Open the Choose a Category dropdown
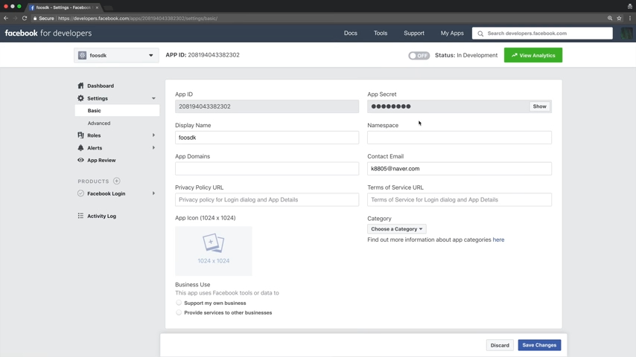 click(x=396, y=229)
